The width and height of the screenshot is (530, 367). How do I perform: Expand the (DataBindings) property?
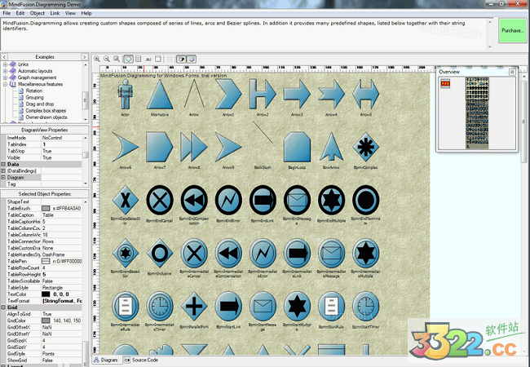[x=3, y=171]
